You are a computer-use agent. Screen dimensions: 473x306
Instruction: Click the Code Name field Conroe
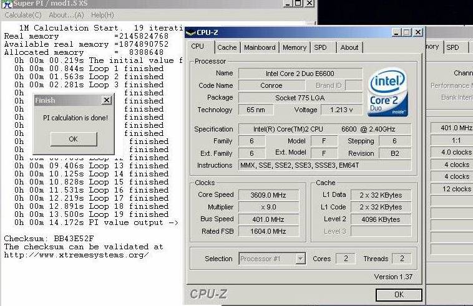[x=271, y=85]
